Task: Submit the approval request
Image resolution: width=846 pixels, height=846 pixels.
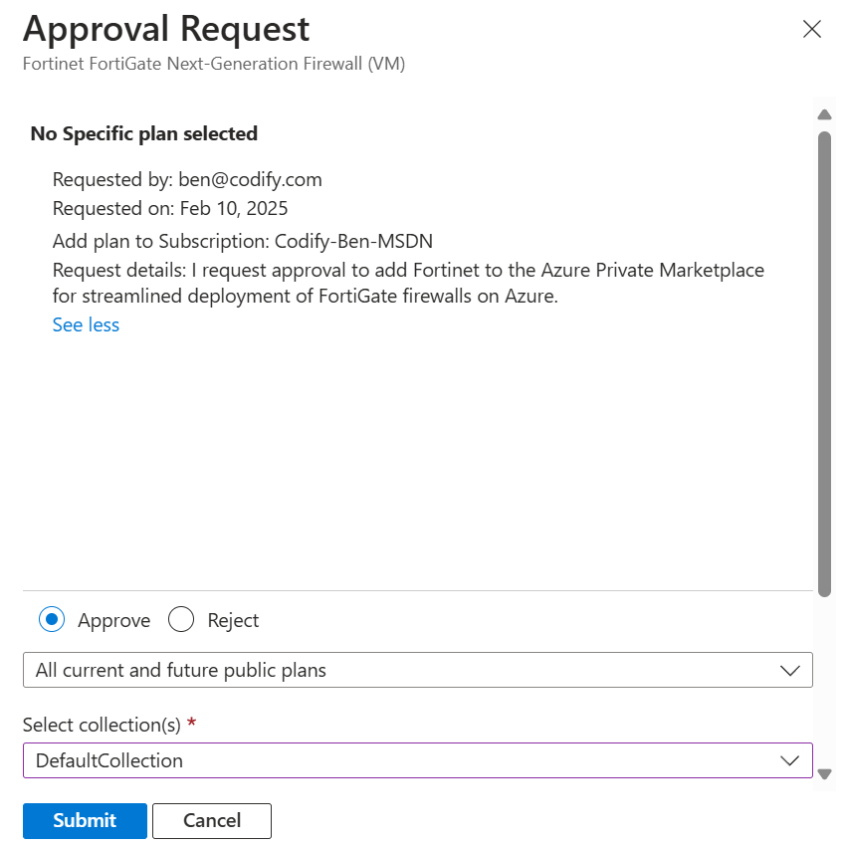Action: [85, 821]
